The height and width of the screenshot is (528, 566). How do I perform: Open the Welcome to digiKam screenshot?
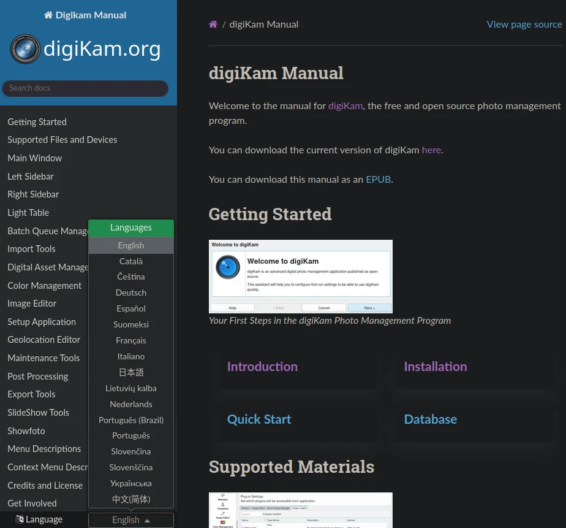[x=300, y=276]
